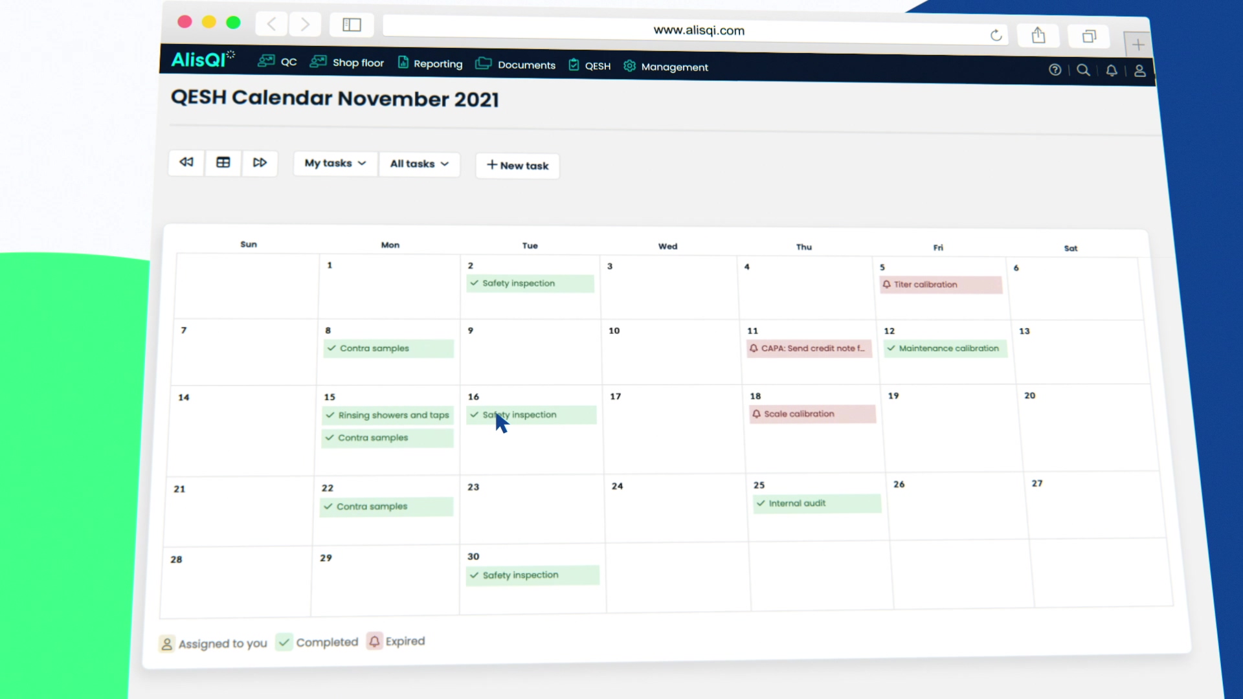Go to previous month with rewind arrow

click(186, 162)
